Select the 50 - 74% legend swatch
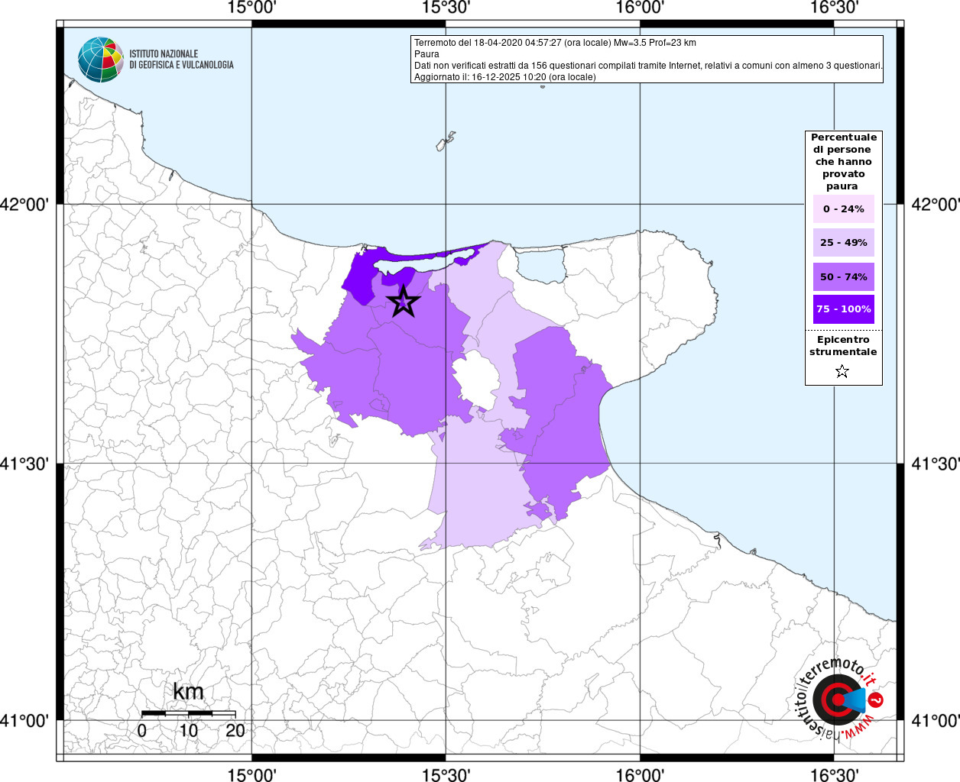 (x=843, y=276)
